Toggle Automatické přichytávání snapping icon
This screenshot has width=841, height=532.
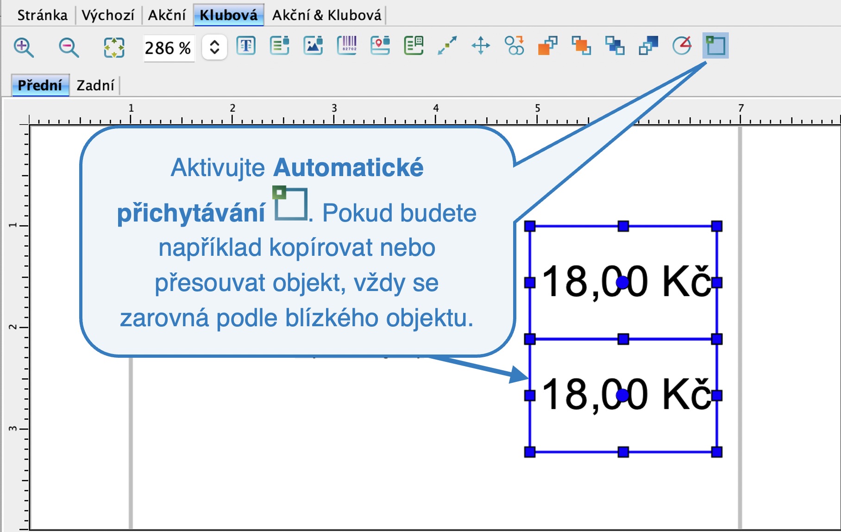[715, 45]
